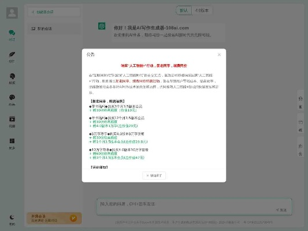This screenshot has height=231, width=308.
Task: Close the 公告 announcement dialog with X
Action: tap(219, 55)
